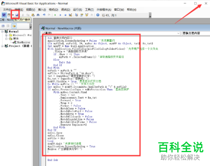Image resolution: width=210 pixels, height=166 pixels.
Task: Open the 调试(D) menu
Action: 66,10
